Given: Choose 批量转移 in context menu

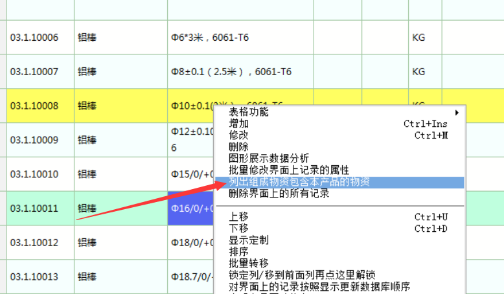Looking at the screenshot, I should 249,264.
